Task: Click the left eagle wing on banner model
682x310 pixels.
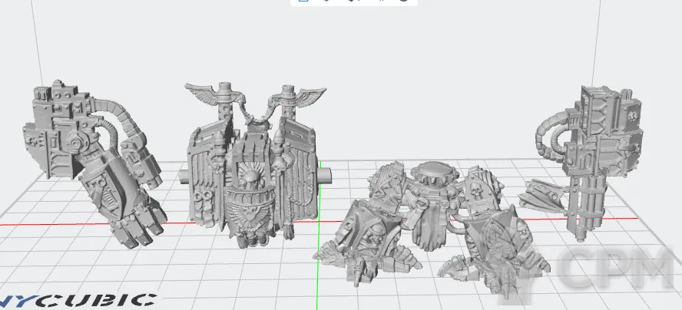Action: [205, 95]
